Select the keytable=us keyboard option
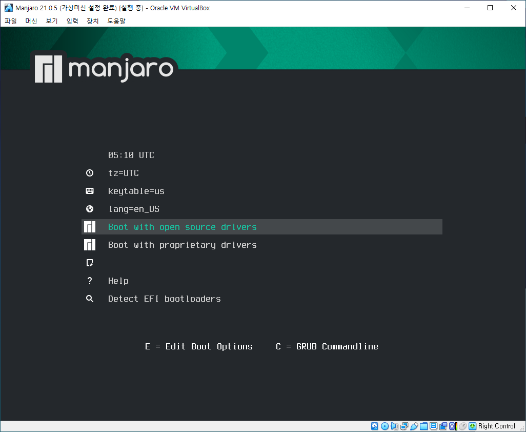The height and width of the screenshot is (432, 526). pos(136,191)
